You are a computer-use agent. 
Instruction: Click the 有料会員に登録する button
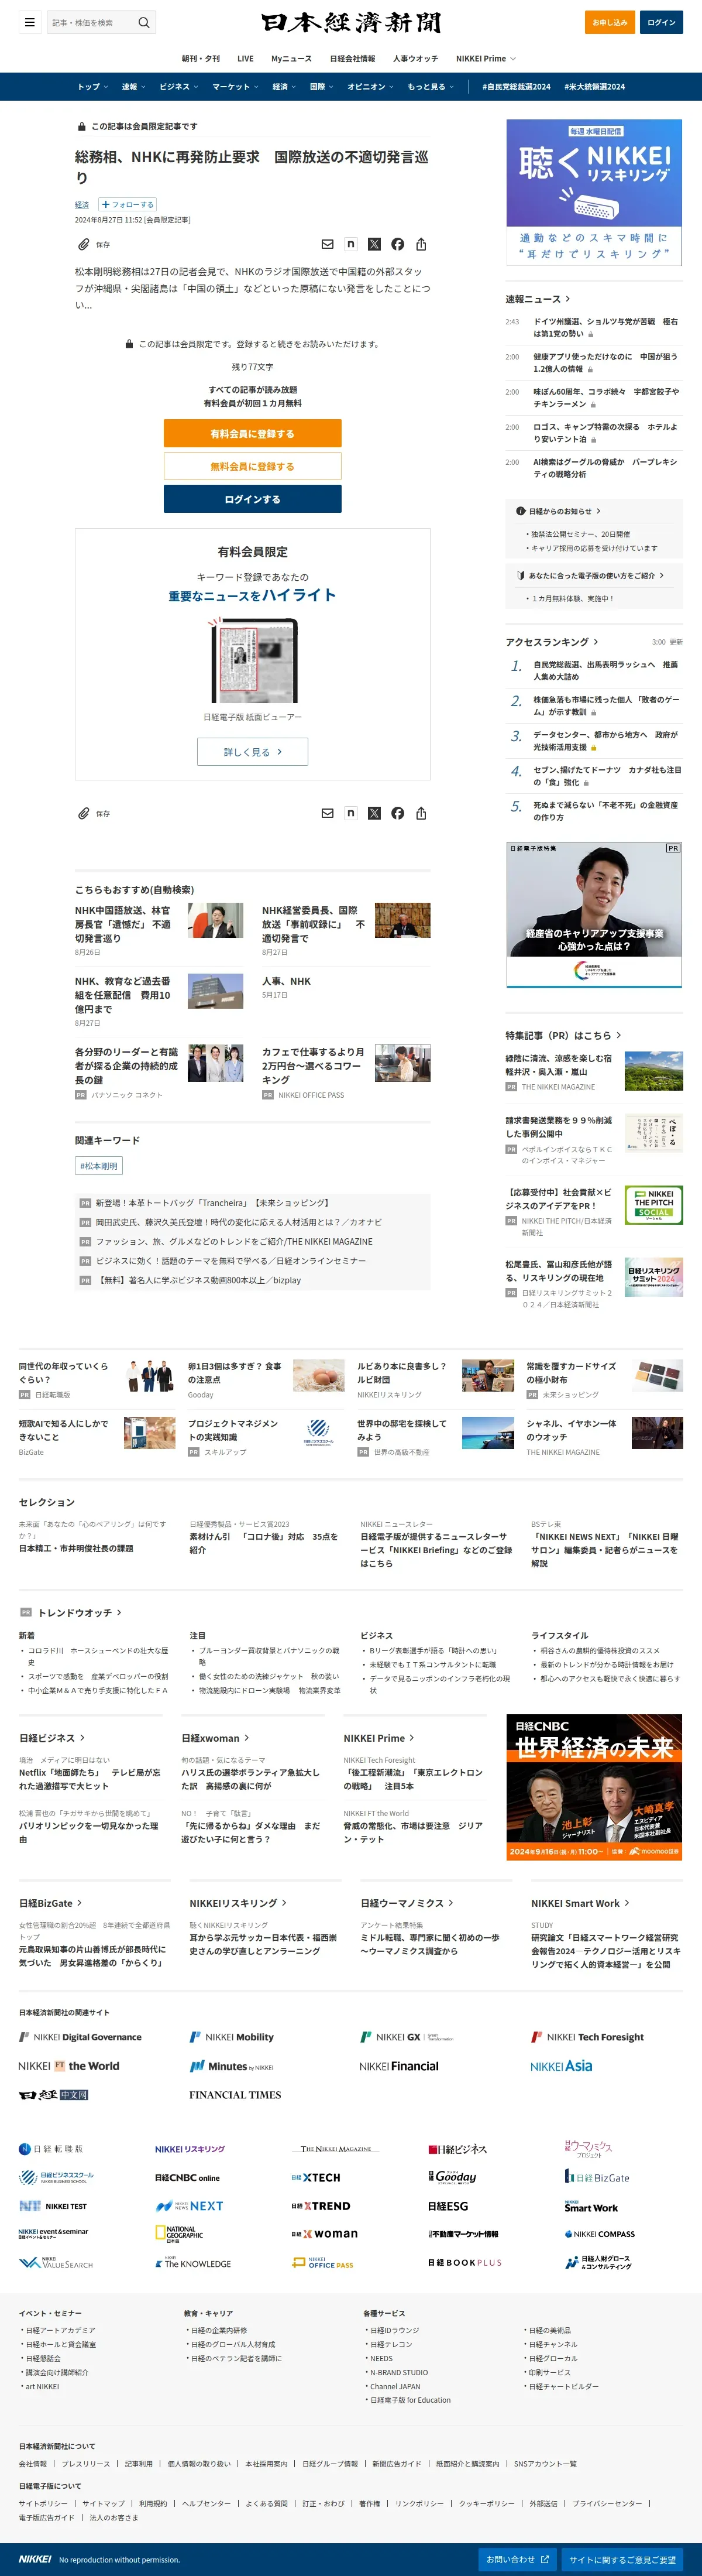(x=253, y=433)
